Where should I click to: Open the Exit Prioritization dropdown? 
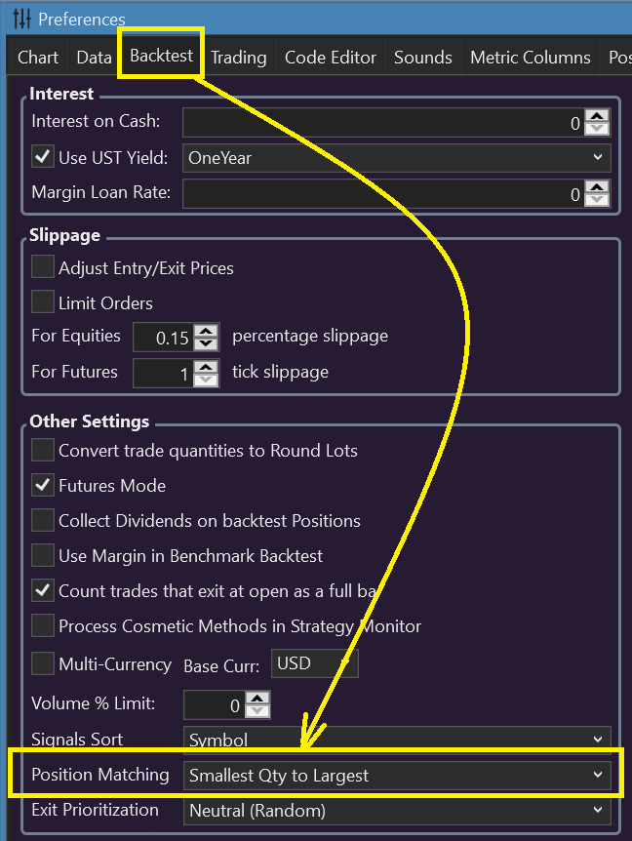tap(397, 810)
